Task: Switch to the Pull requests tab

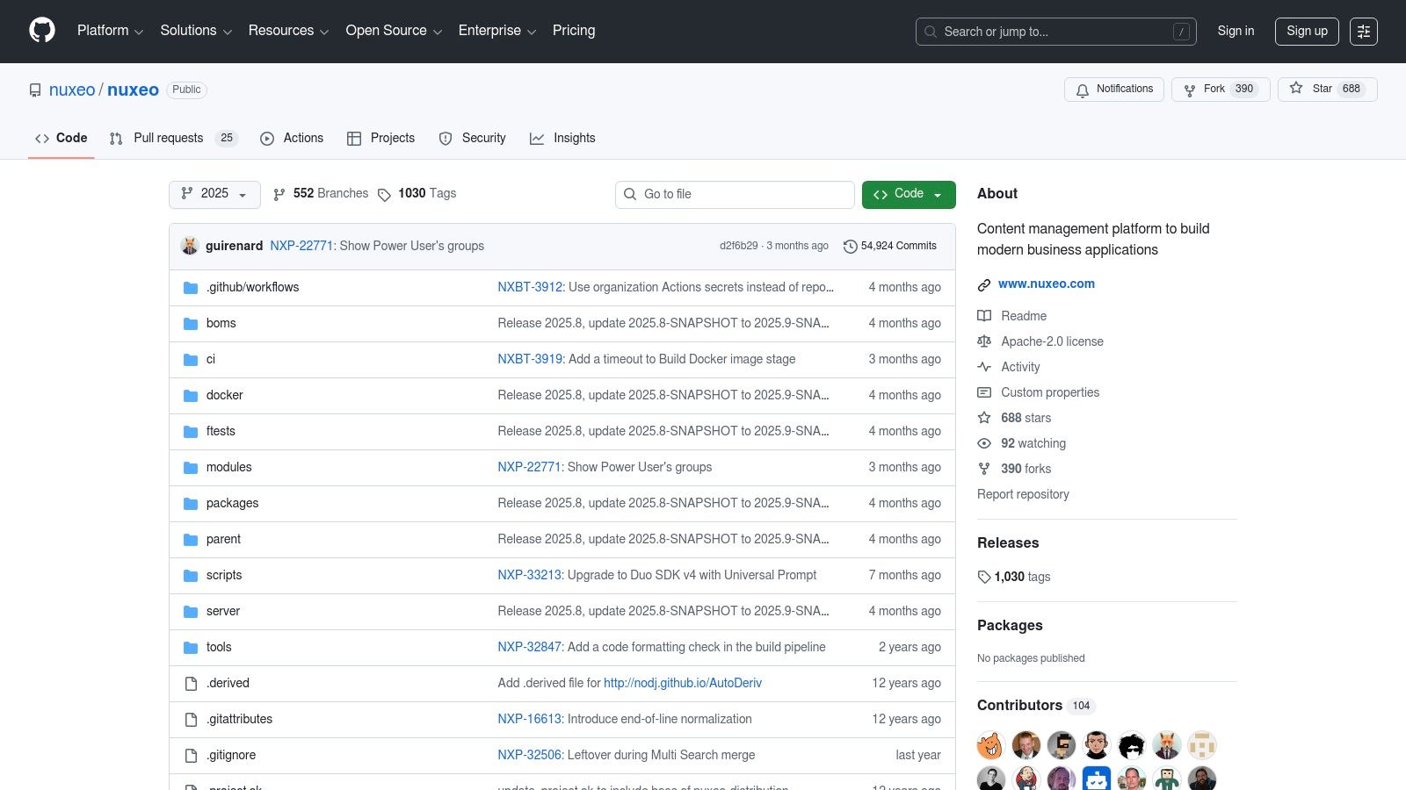Action: pos(167,138)
